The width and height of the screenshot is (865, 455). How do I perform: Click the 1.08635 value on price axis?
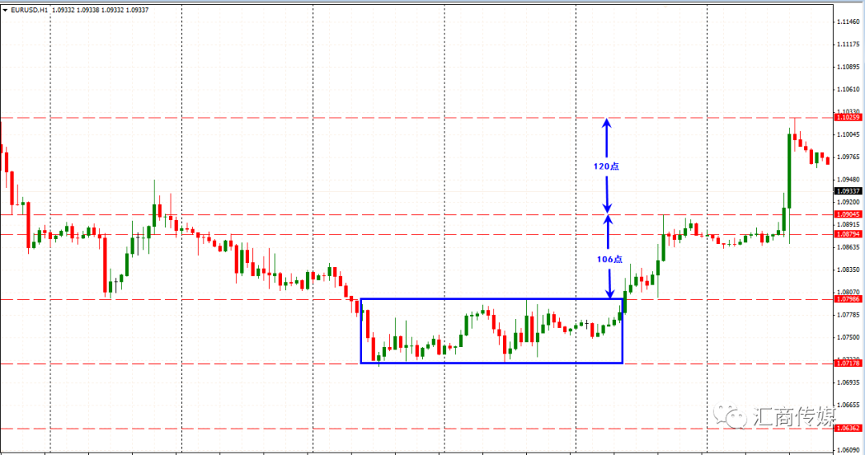pos(848,247)
